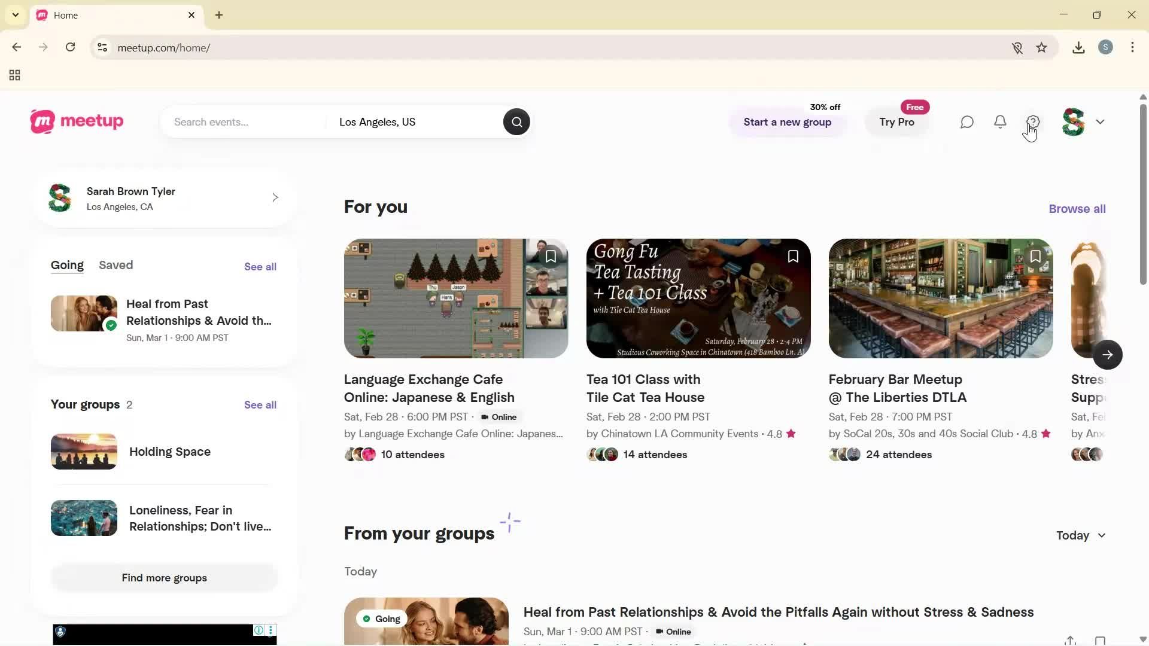Expand Sarah Brown Tyler profile panel
This screenshot has height=646, width=1149.
pyautogui.click(x=275, y=197)
